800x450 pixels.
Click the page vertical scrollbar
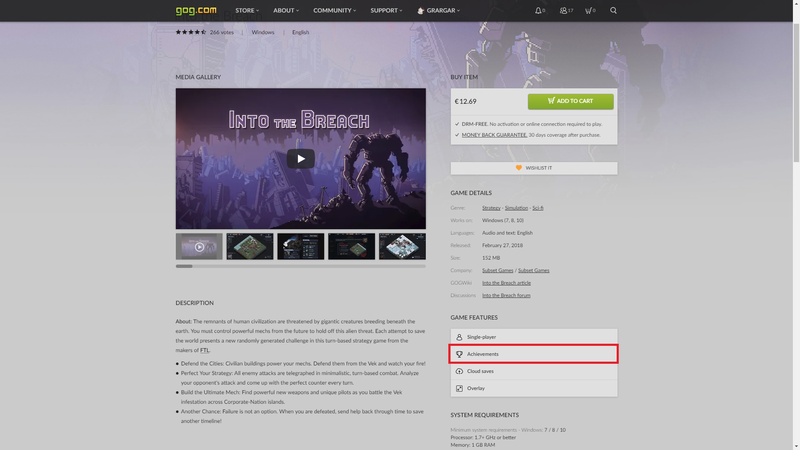tap(796, 92)
